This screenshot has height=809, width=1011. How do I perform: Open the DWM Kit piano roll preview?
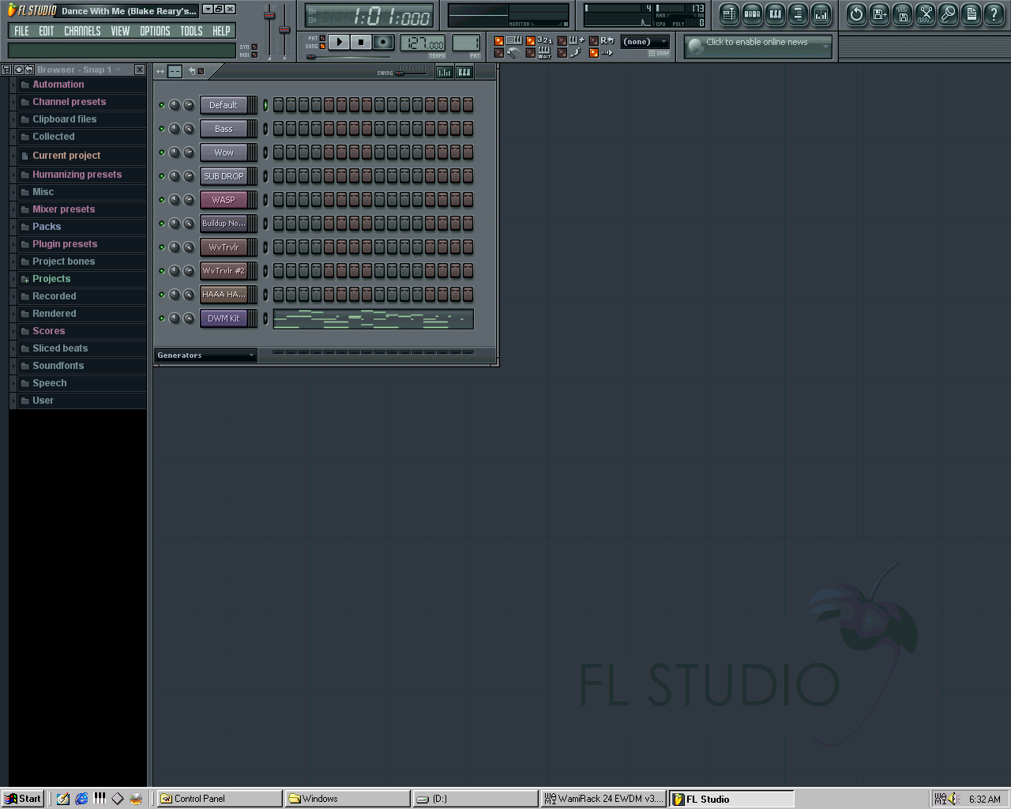pyautogui.click(x=373, y=318)
